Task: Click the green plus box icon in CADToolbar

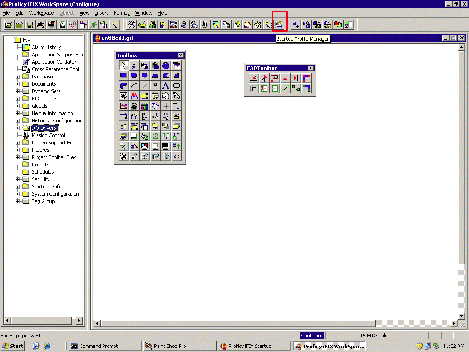Action: pyautogui.click(x=264, y=88)
